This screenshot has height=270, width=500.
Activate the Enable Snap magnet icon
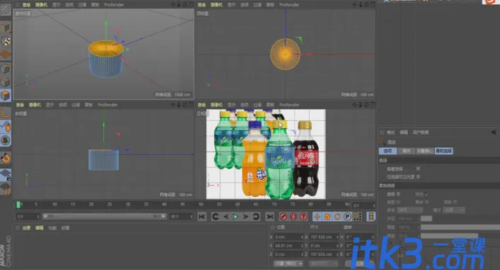click(x=6, y=158)
